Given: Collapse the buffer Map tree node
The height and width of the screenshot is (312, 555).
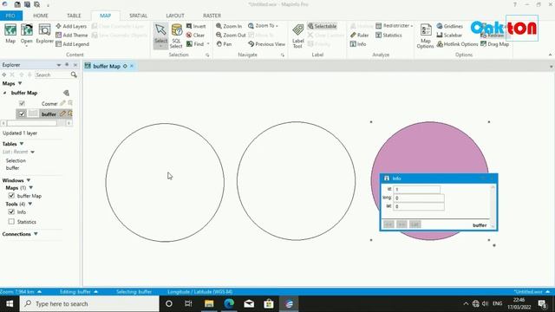Looking at the screenshot, I should point(5,93).
